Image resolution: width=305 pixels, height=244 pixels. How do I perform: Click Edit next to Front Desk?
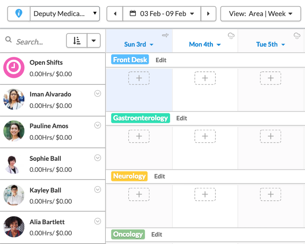point(161,60)
